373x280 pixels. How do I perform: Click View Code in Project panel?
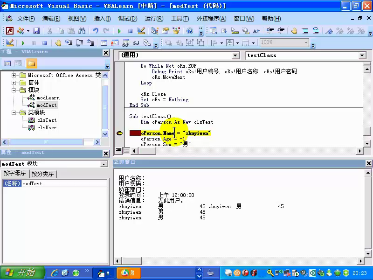click(x=7, y=63)
